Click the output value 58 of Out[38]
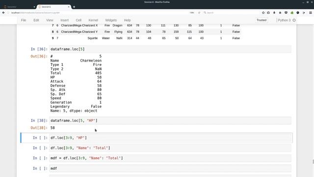Viewport: 314px width, 177px height. 52,128
